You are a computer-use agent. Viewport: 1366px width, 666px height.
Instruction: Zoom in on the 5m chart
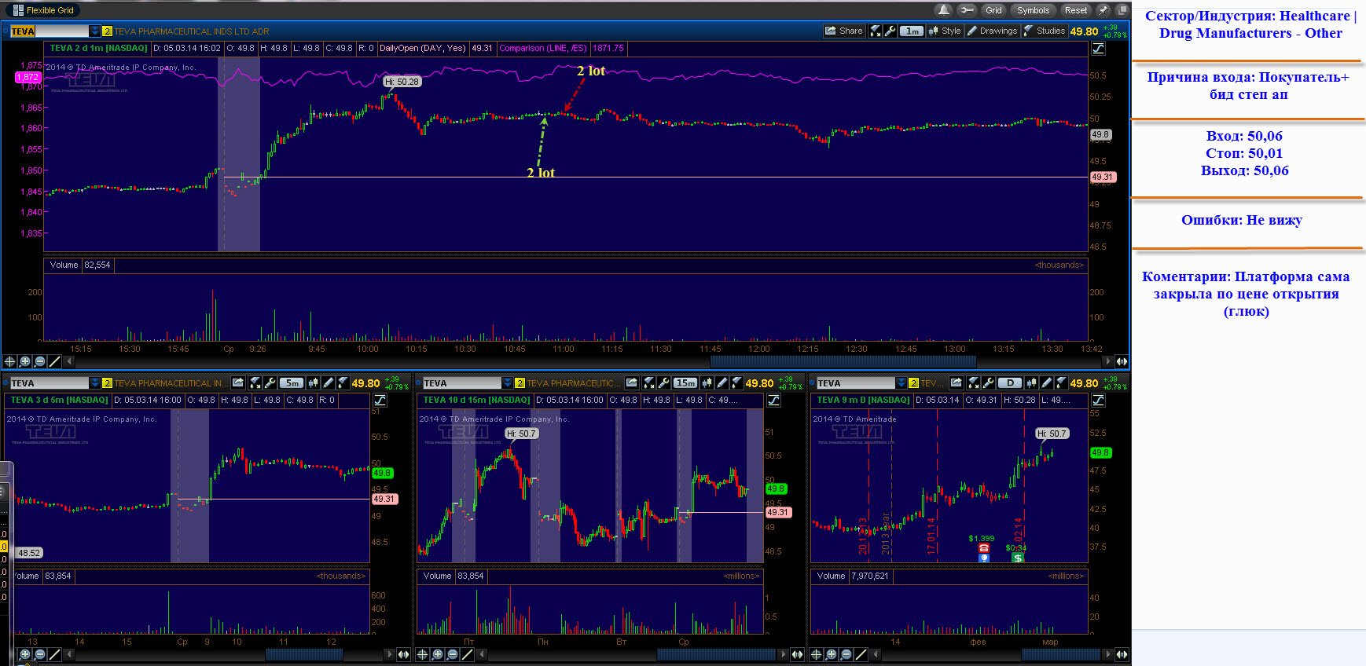pyautogui.click(x=24, y=654)
